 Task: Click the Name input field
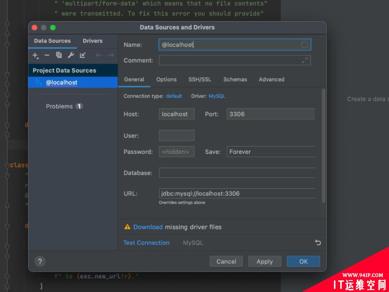[235, 45]
